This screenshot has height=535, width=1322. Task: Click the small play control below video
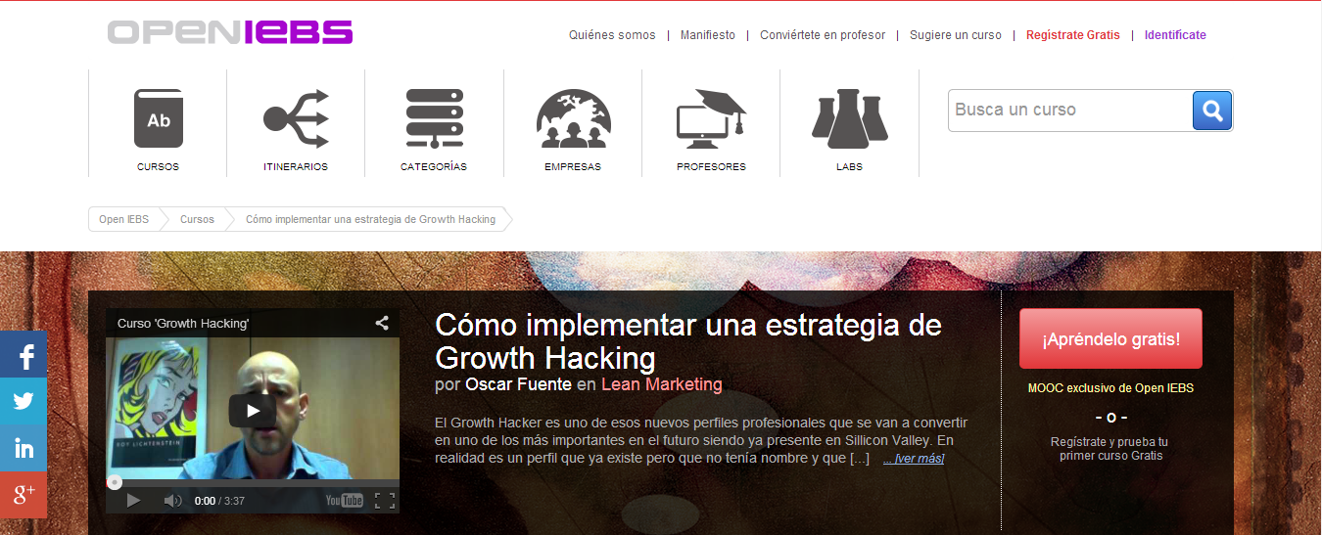(x=133, y=501)
